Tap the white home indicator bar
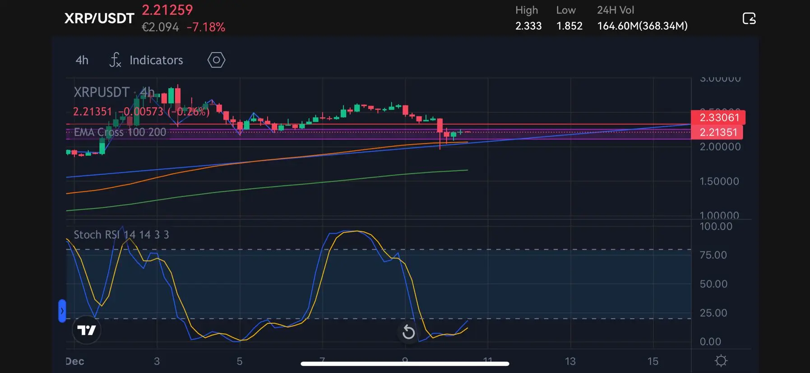810x373 pixels. click(405, 364)
